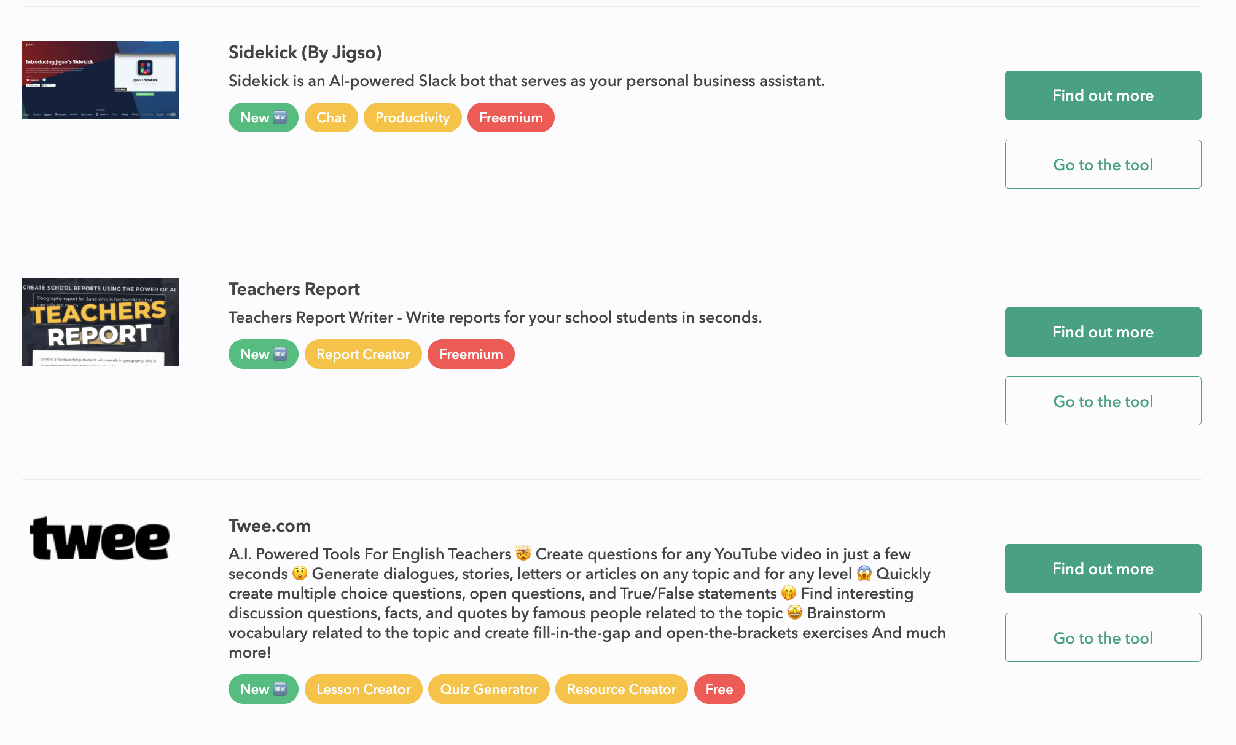
Task: Go to the Teachers Report tool
Action: (1103, 401)
